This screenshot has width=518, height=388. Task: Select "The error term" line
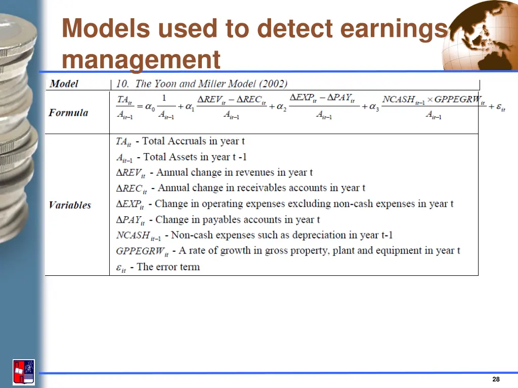point(158,267)
